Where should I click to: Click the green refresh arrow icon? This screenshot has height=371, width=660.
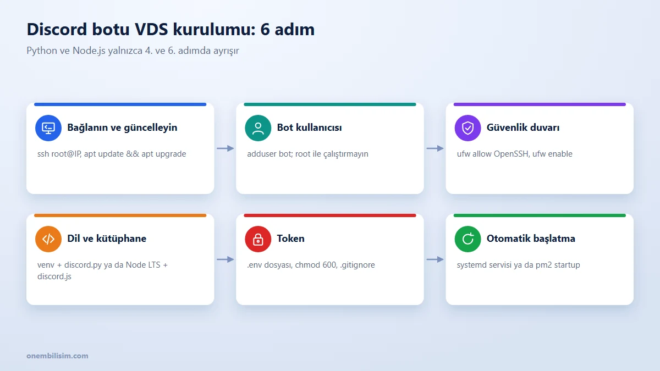pos(468,239)
